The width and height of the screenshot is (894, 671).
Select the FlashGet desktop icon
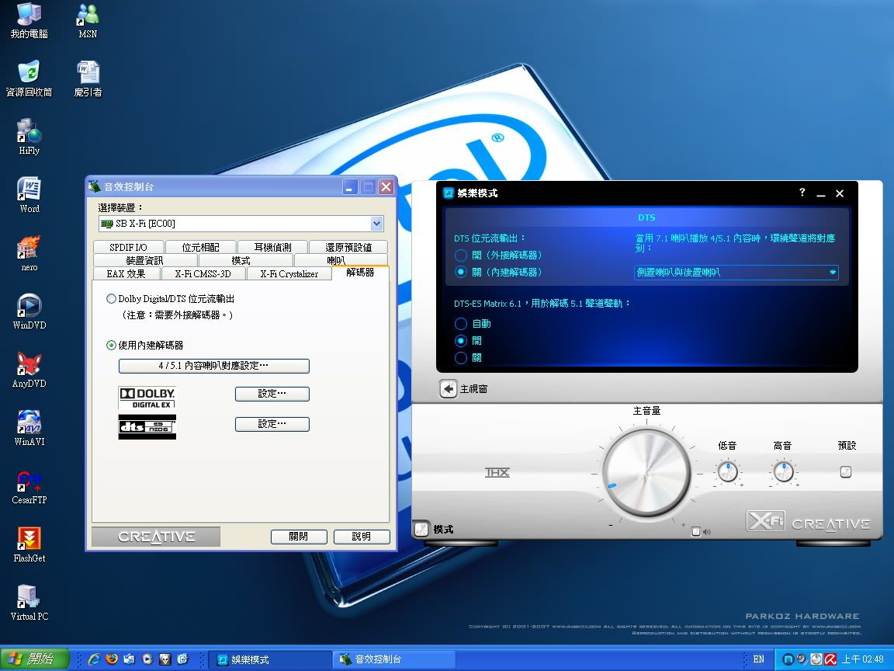click(29, 545)
